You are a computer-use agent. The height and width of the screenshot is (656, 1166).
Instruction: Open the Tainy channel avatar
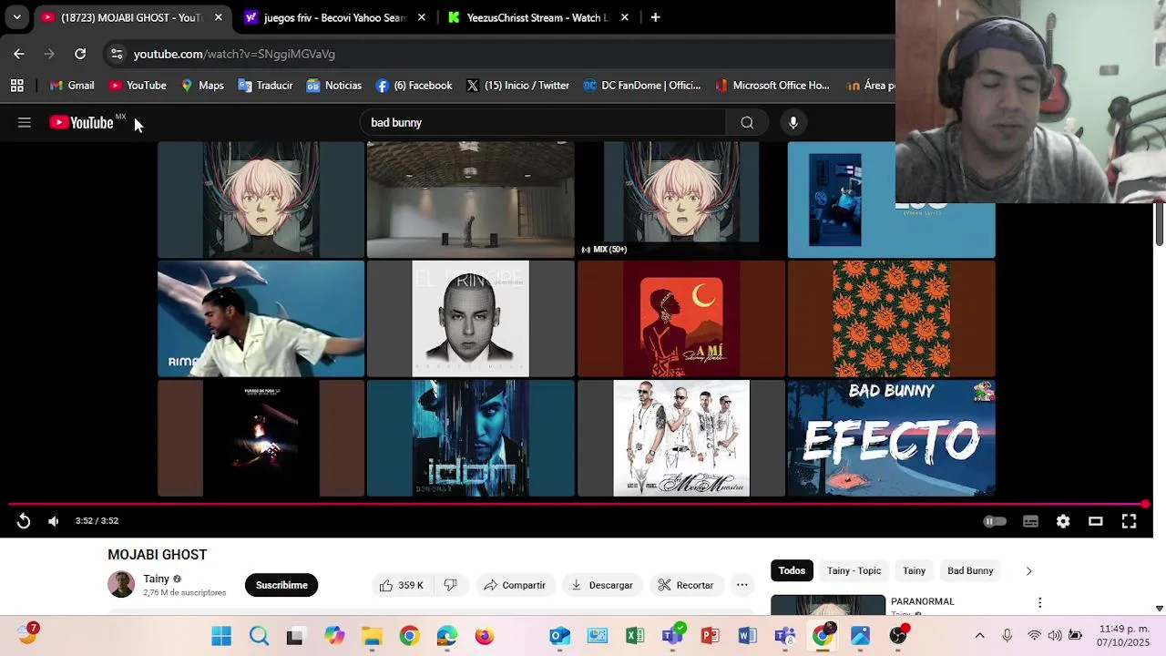click(x=121, y=585)
